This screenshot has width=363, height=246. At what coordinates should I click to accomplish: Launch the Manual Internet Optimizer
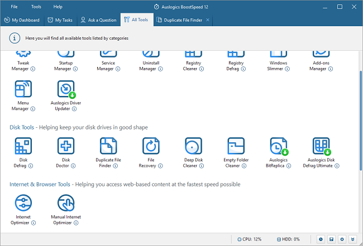[x=66, y=202]
